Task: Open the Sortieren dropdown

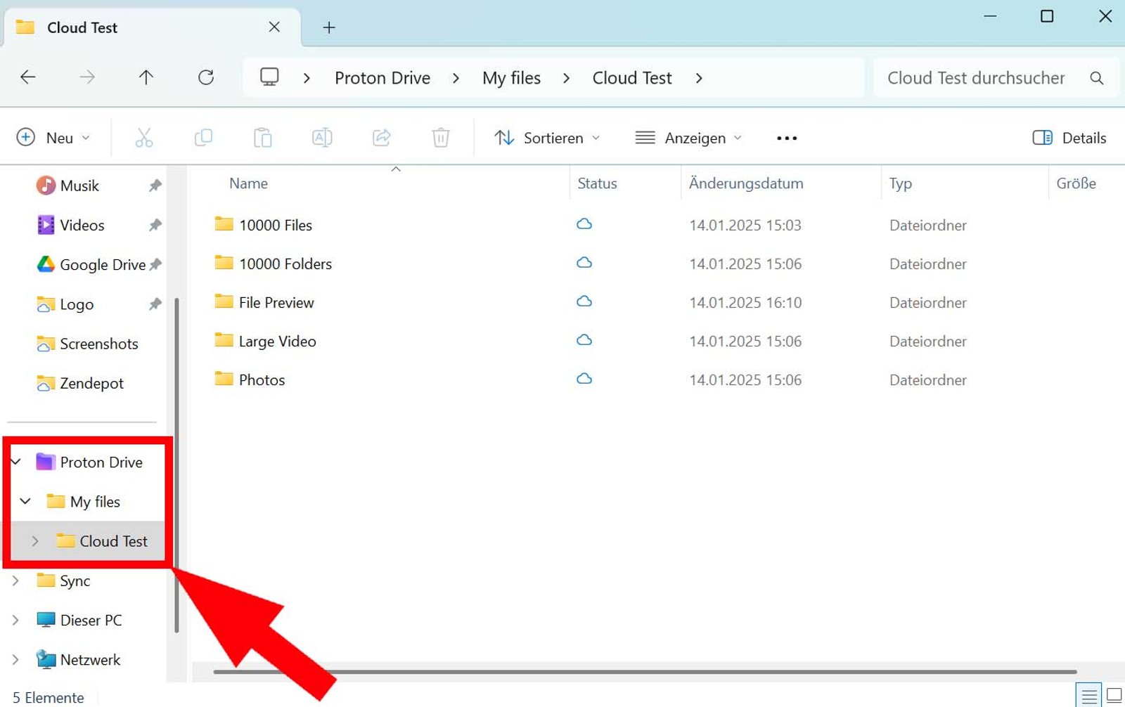Action: coord(547,138)
